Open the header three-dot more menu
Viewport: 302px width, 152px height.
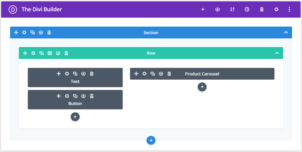point(289,10)
